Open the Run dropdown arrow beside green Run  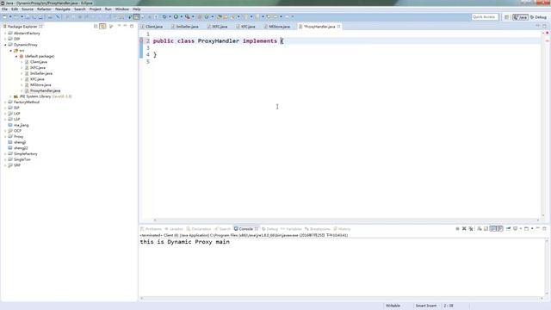pyautogui.click(x=182, y=17)
